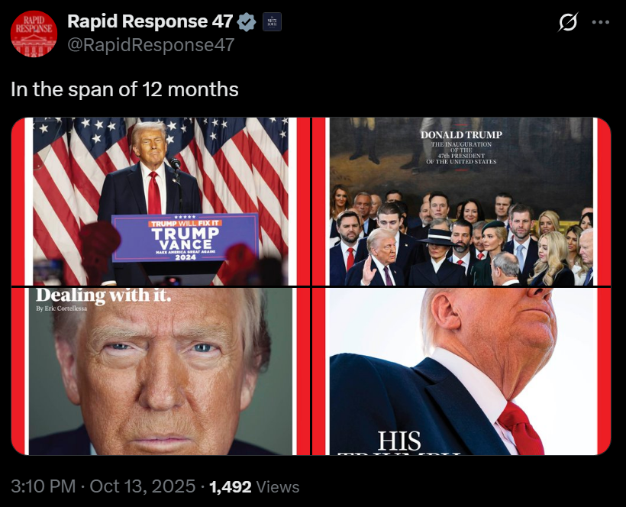Open the Trump Vance 2024 podium photo
Screen dimensions: 626x507
160,202
